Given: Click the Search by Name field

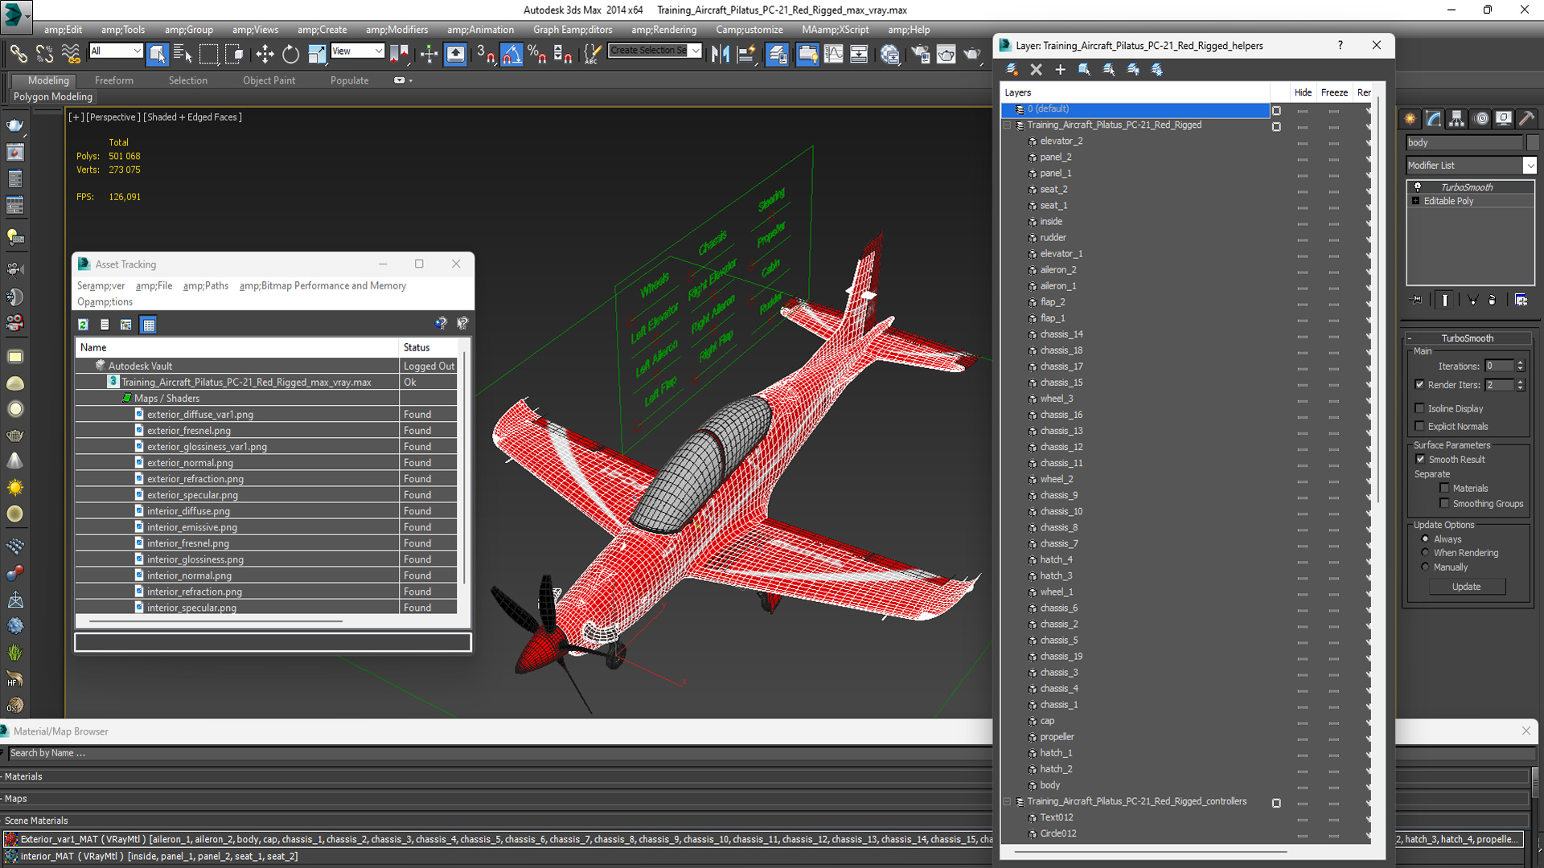Looking at the screenshot, I should coord(500,754).
